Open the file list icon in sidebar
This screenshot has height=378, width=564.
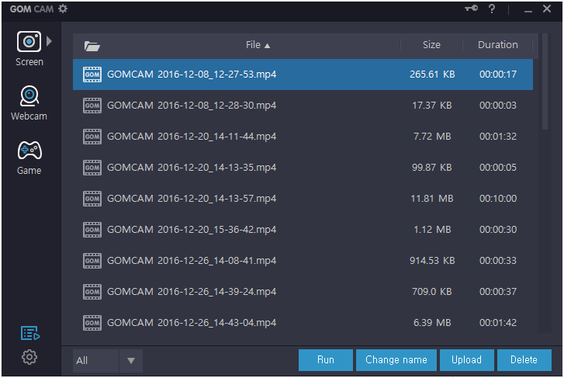point(29,333)
